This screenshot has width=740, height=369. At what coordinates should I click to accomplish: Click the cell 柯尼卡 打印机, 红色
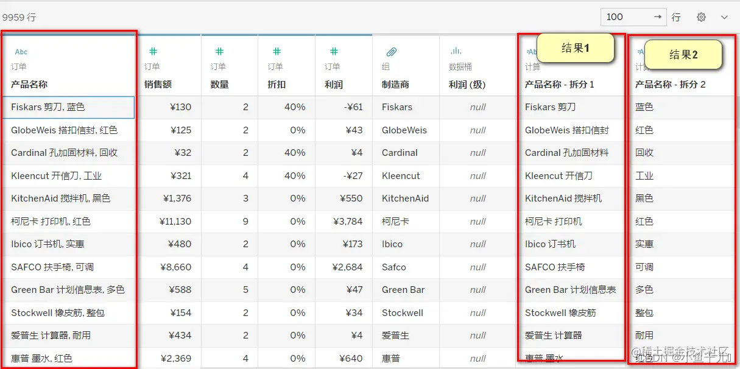click(68, 222)
